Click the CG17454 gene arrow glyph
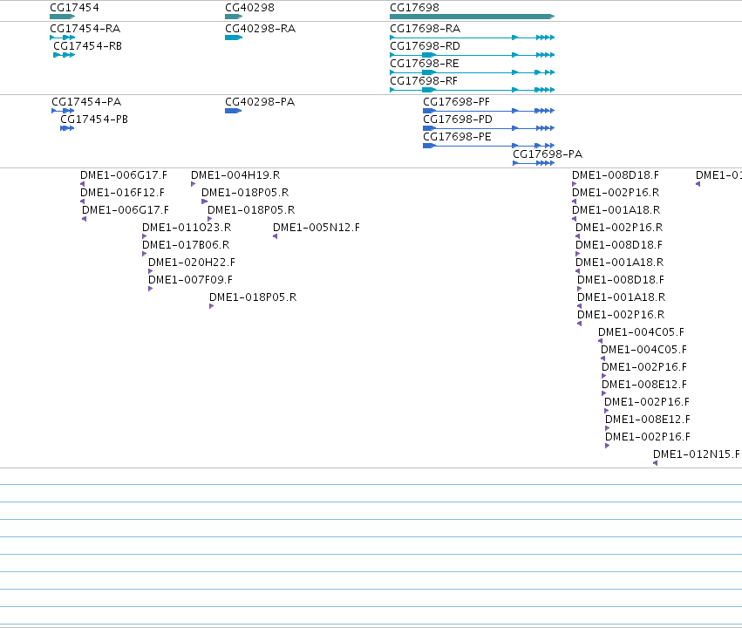 coord(63,17)
